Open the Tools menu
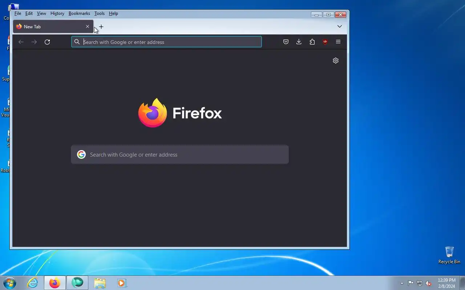The height and width of the screenshot is (290, 465). pos(100,13)
